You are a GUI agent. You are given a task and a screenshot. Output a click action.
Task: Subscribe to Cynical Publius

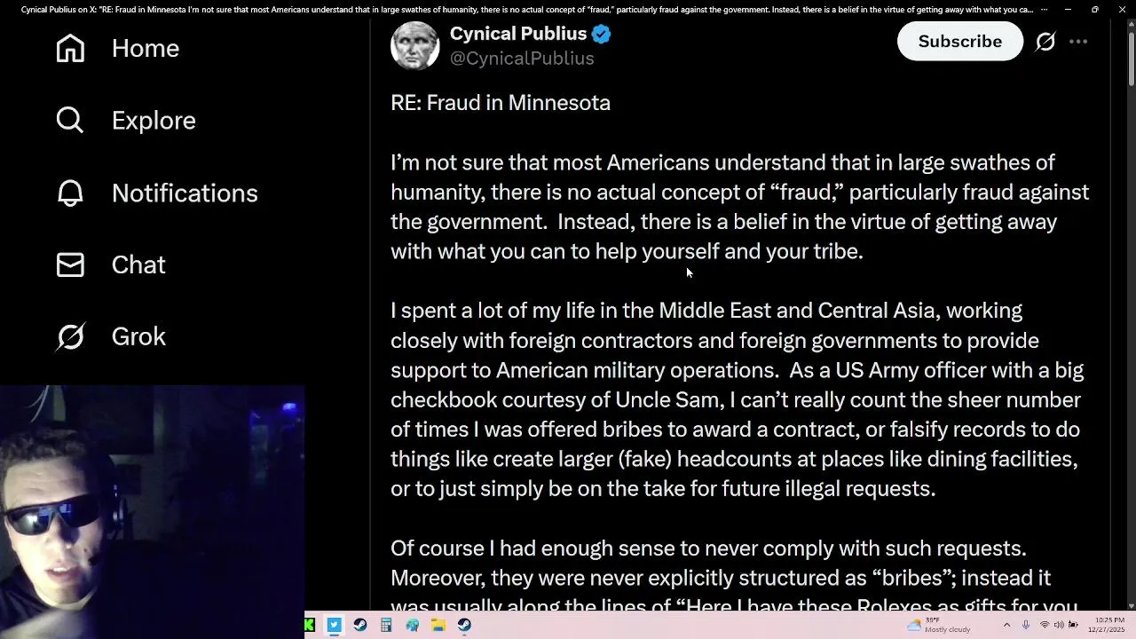959,42
